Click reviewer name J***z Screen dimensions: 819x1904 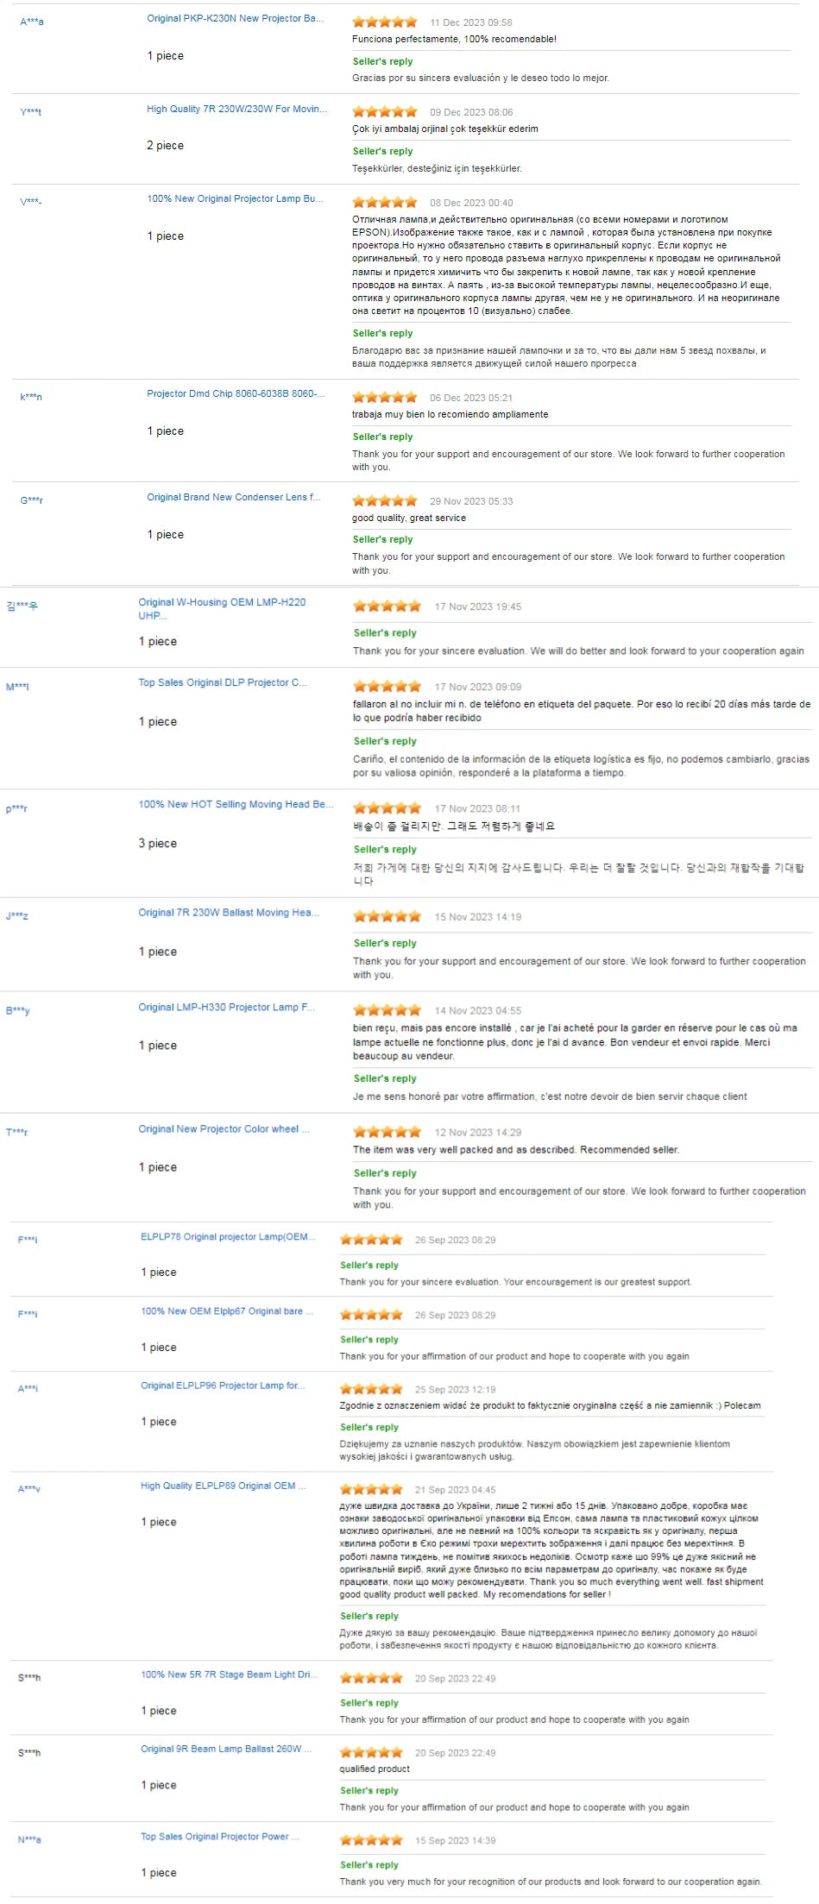pos(17,915)
